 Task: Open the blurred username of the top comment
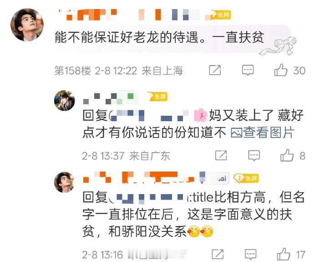point(132,15)
